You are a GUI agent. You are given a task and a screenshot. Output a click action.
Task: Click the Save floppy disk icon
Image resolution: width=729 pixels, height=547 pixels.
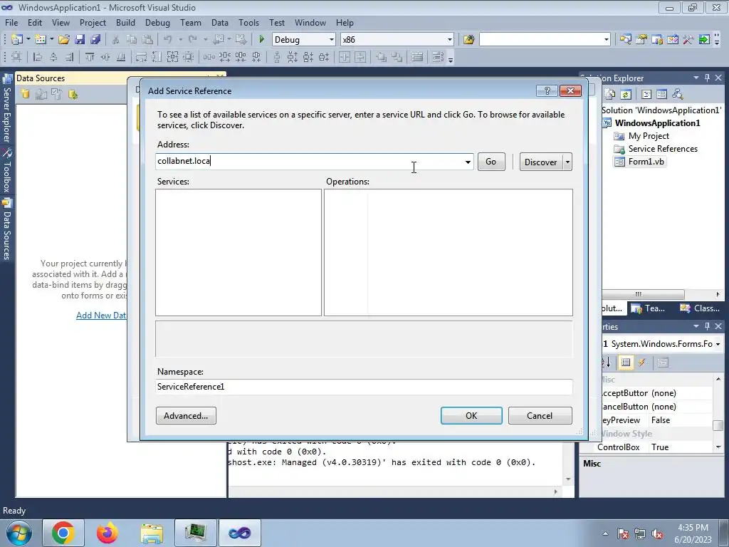pos(80,40)
